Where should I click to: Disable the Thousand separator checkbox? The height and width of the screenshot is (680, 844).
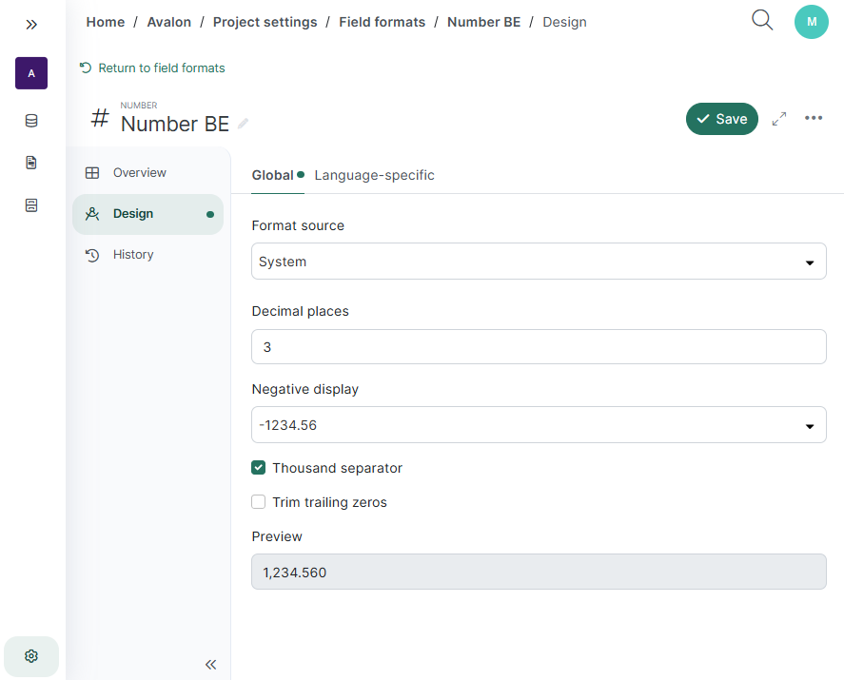(259, 468)
